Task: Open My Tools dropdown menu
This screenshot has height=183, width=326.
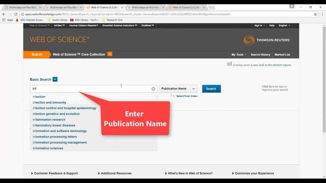Action: pos(239,54)
